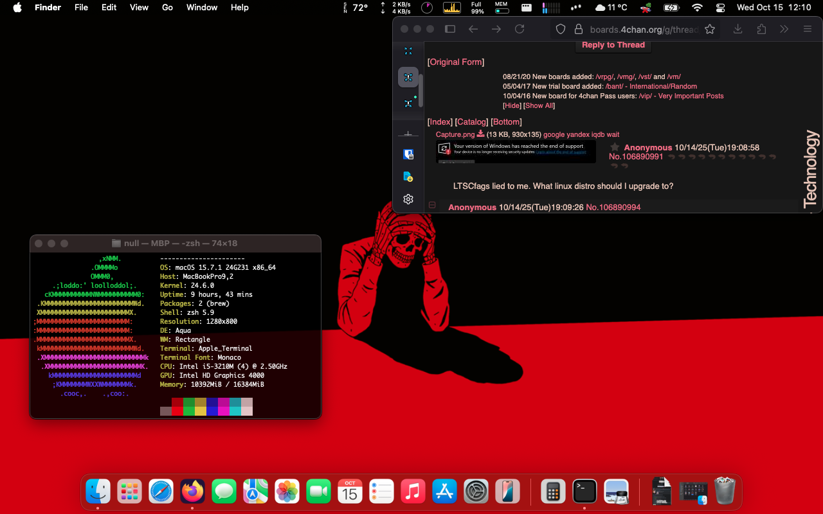The width and height of the screenshot is (823, 514).
Task: Open the File menu
Action: pyautogui.click(x=81, y=8)
